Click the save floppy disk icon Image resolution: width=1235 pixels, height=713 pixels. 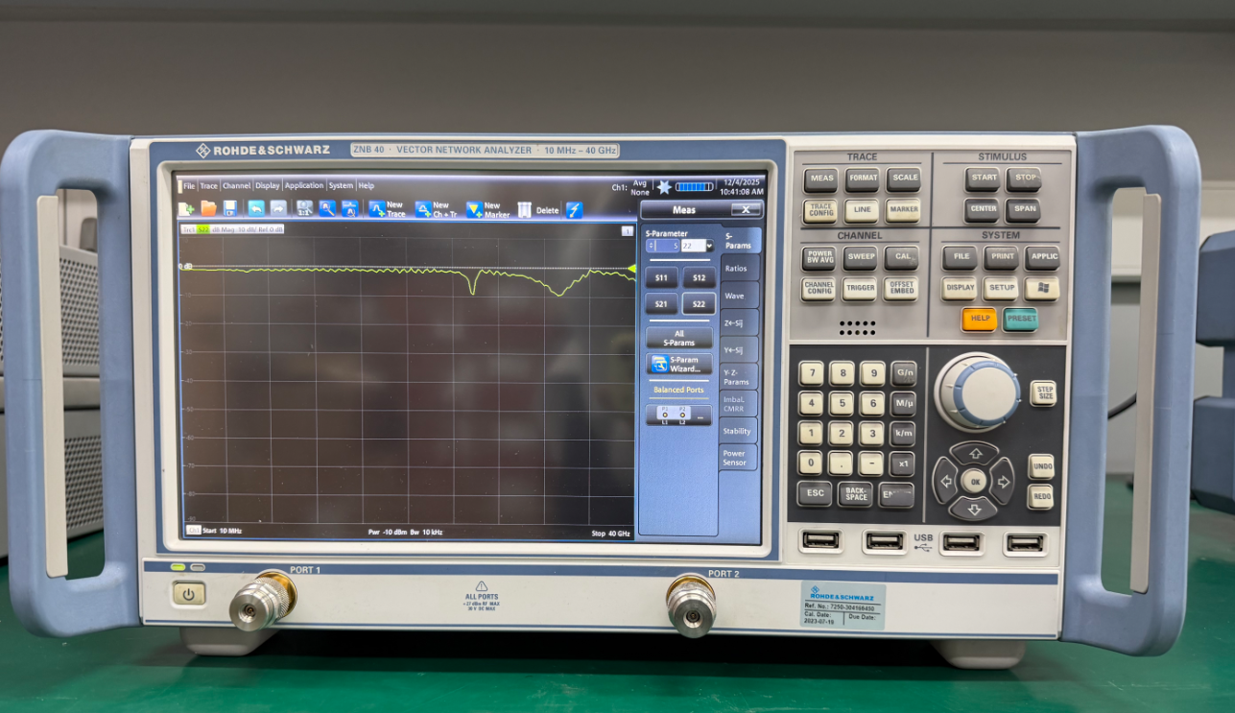click(230, 208)
